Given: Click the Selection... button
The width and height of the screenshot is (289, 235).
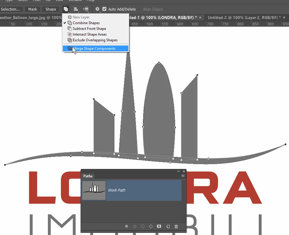Looking at the screenshot, I should click(x=11, y=9).
